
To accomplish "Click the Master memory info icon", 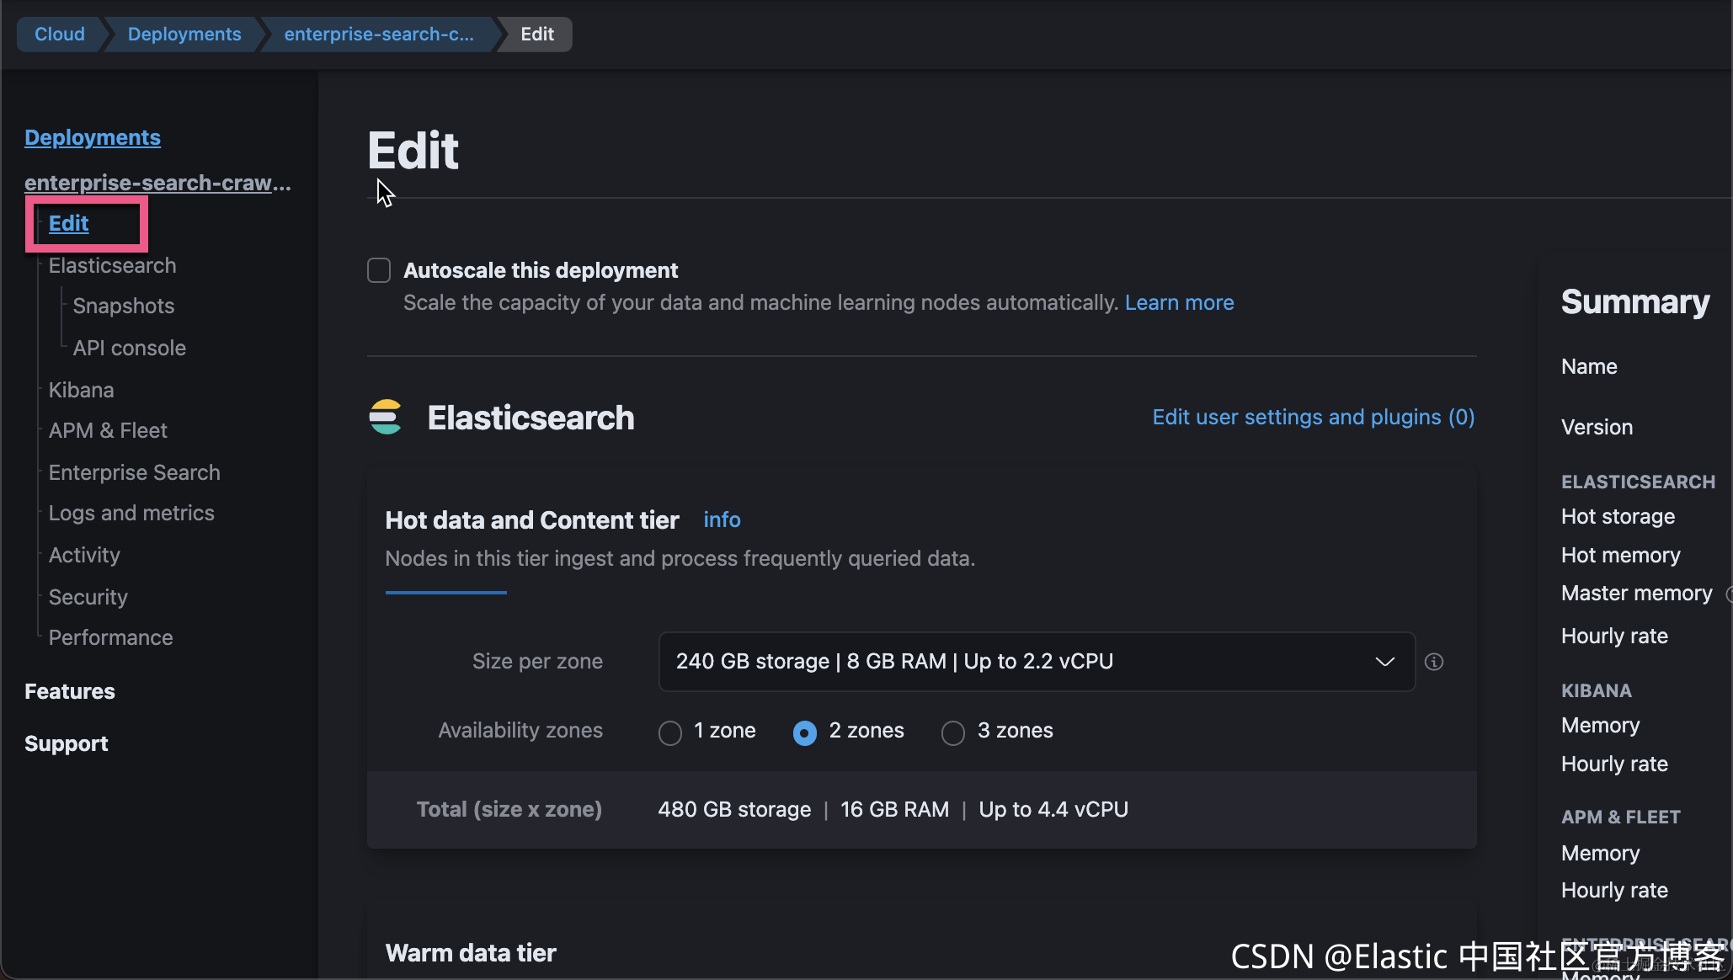I will point(1728,594).
